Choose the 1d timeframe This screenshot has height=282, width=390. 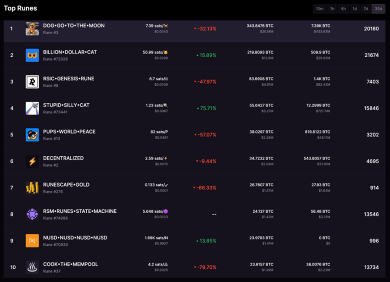pos(355,9)
